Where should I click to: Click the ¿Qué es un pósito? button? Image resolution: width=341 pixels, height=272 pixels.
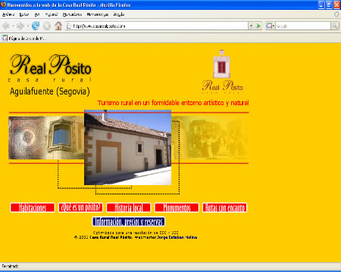pos(80,208)
